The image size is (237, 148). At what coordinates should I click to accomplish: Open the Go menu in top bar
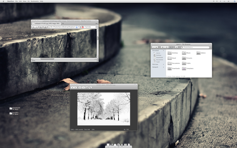[29, 1]
